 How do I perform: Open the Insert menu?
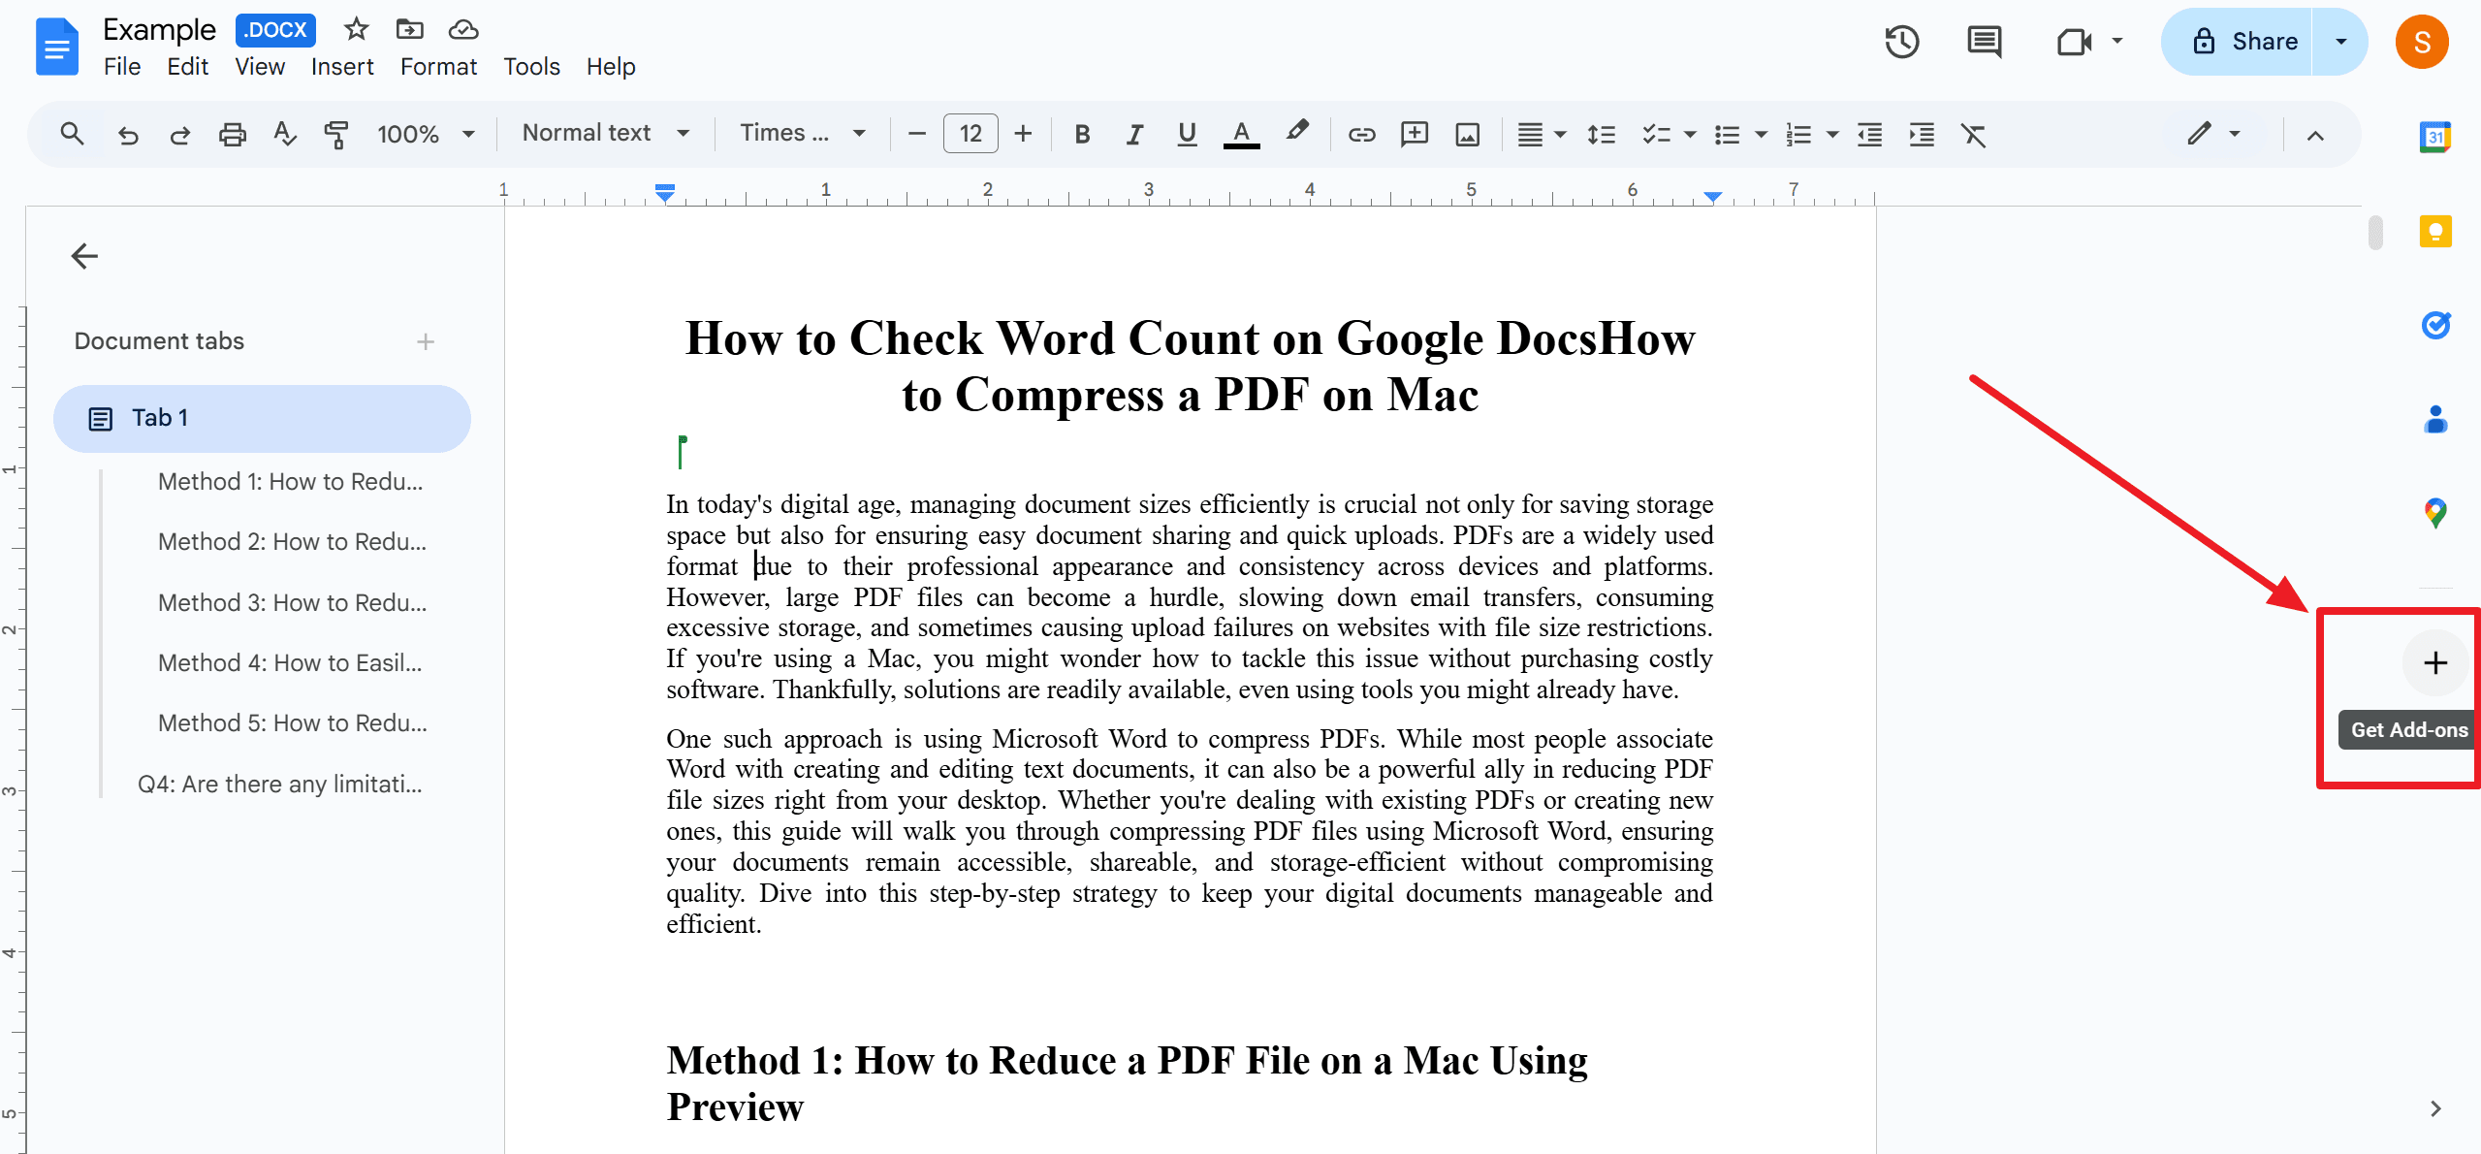[x=342, y=67]
